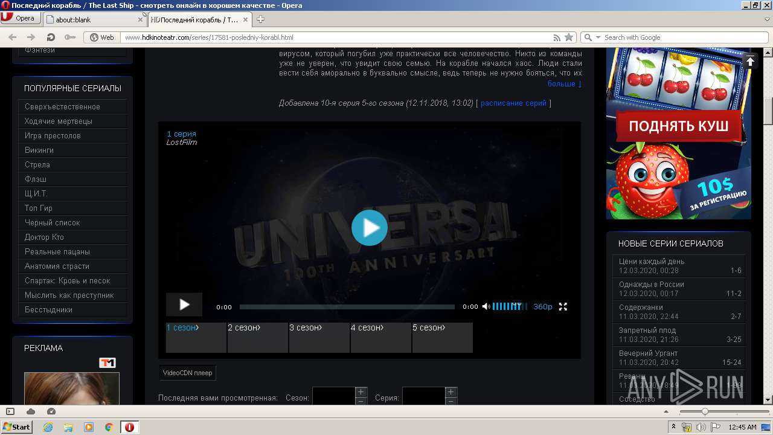The height and width of the screenshot is (435, 773).
Task: Enter fullscreen mode in the video player
Action: (563, 306)
